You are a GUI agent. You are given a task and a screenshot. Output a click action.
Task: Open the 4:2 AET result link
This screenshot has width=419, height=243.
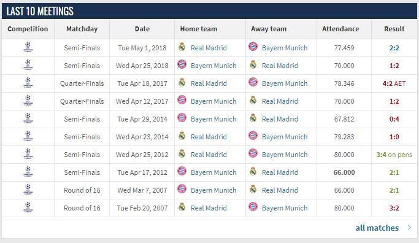tap(394, 83)
